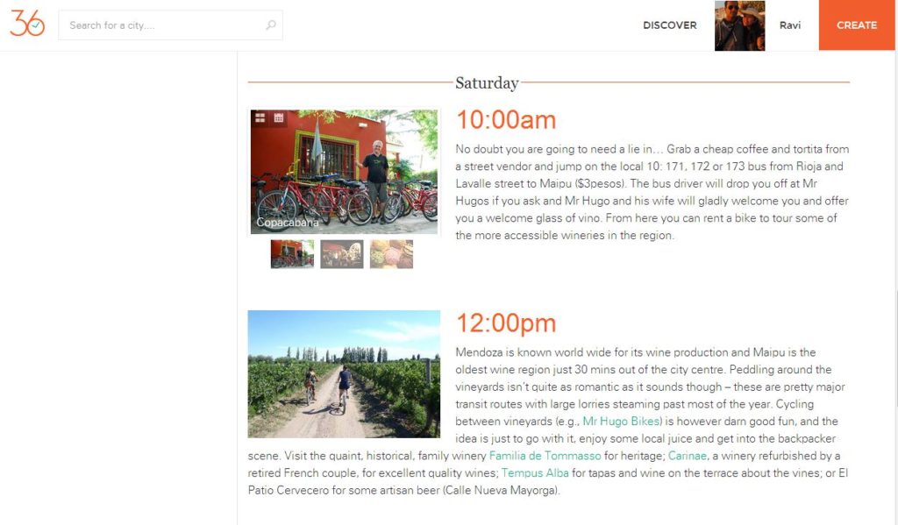Select first bike shop thumbnail
The height and width of the screenshot is (525, 898).
pyautogui.click(x=292, y=254)
